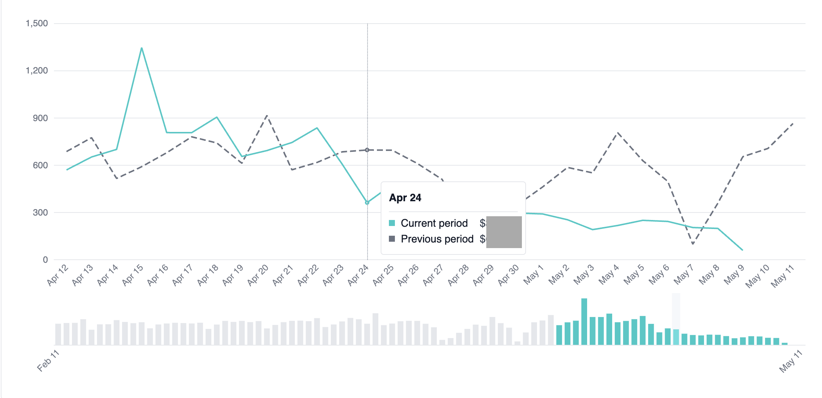Click the tallest teal bar in overview chart
The image size is (822, 398).
[x=584, y=321]
